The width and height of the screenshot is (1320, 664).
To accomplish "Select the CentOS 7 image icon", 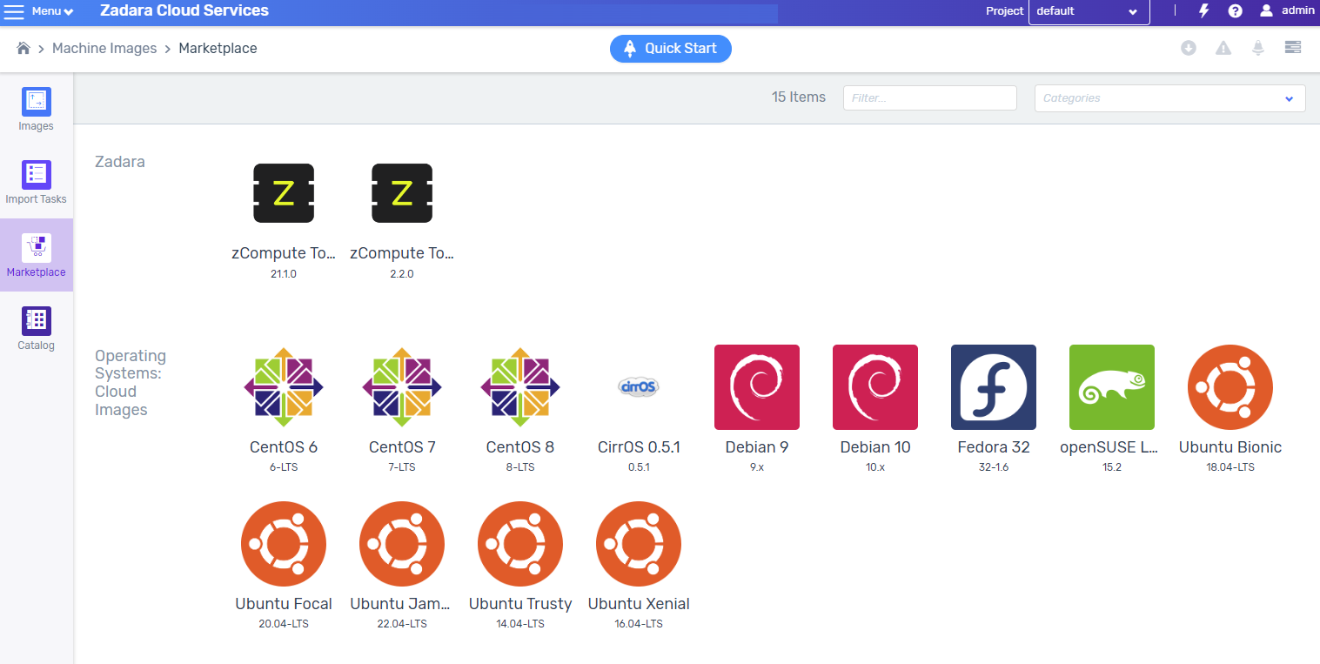I will 402,387.
